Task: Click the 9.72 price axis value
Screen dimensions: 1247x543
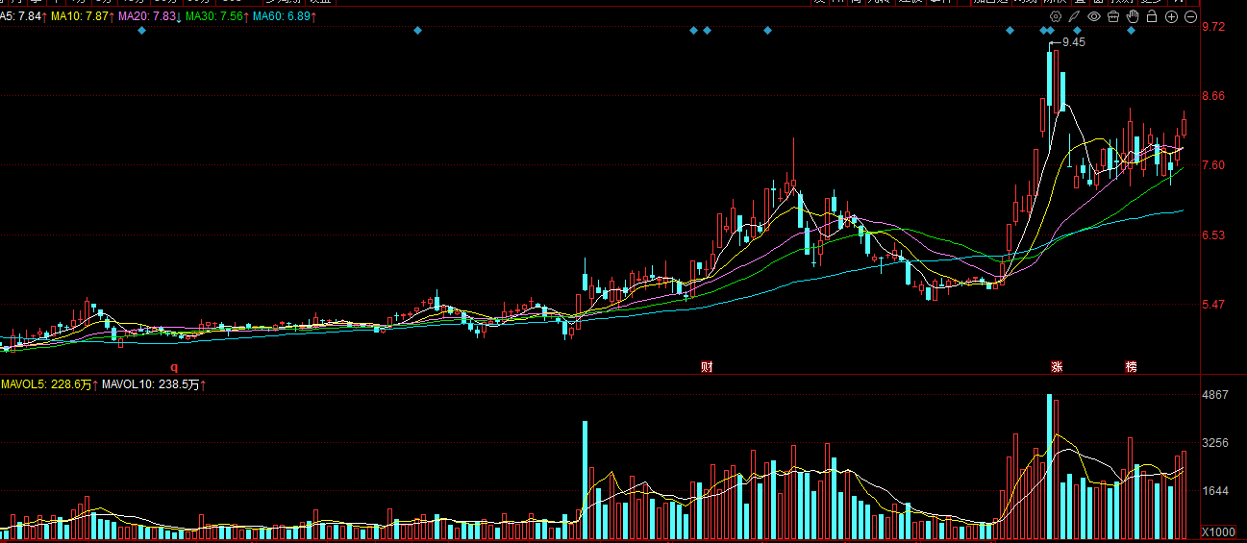Action: click(1213, 27)
